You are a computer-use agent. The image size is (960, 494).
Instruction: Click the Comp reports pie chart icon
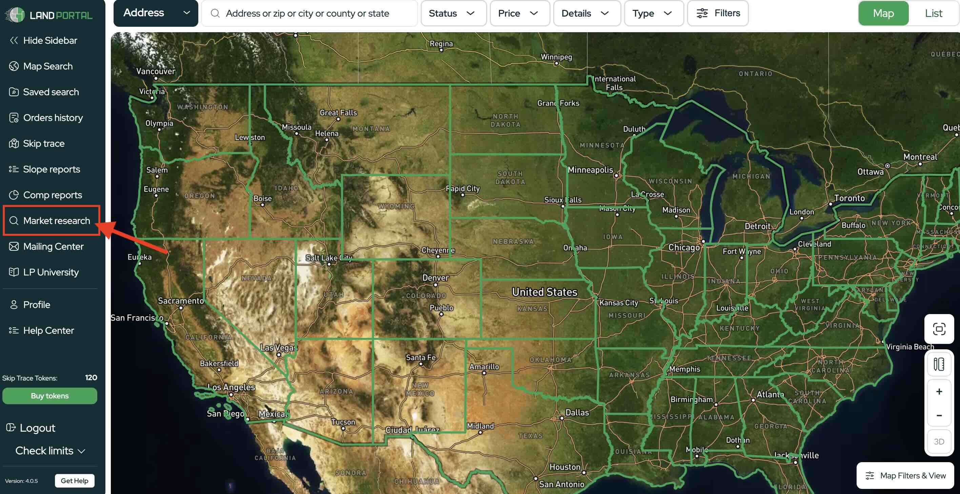point(14,195)
